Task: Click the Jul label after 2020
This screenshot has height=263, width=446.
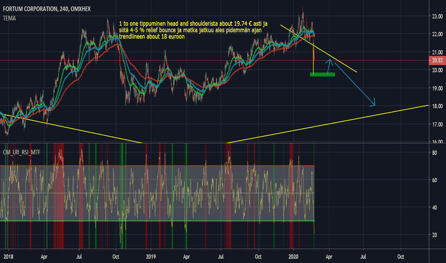Action: [363, 257]
